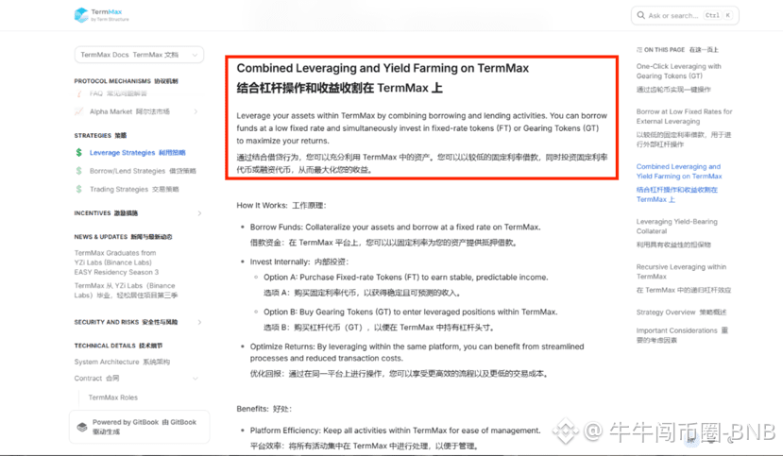Open Alpha Market page
Viewport: 783px width, 456px height.
129,111
